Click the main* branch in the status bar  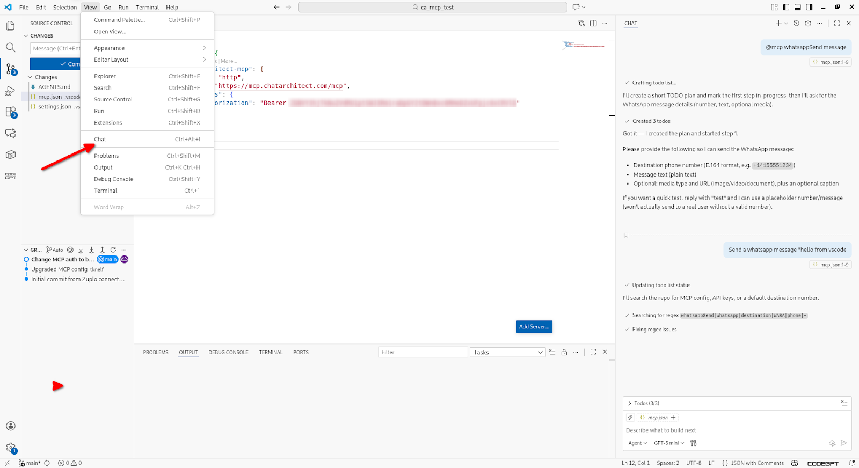(30, 463)
